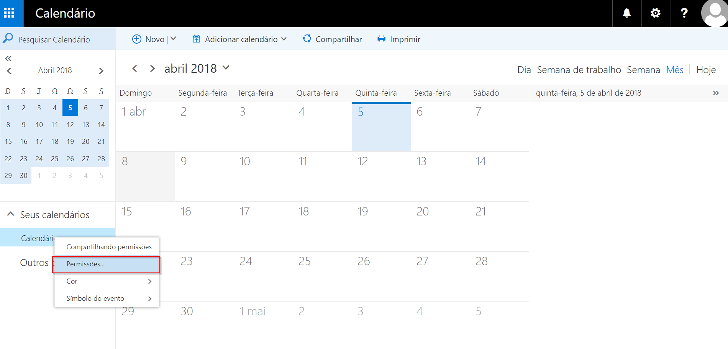
Task: Click the Imprimir printer icon
Action: [x=381, y=39]
